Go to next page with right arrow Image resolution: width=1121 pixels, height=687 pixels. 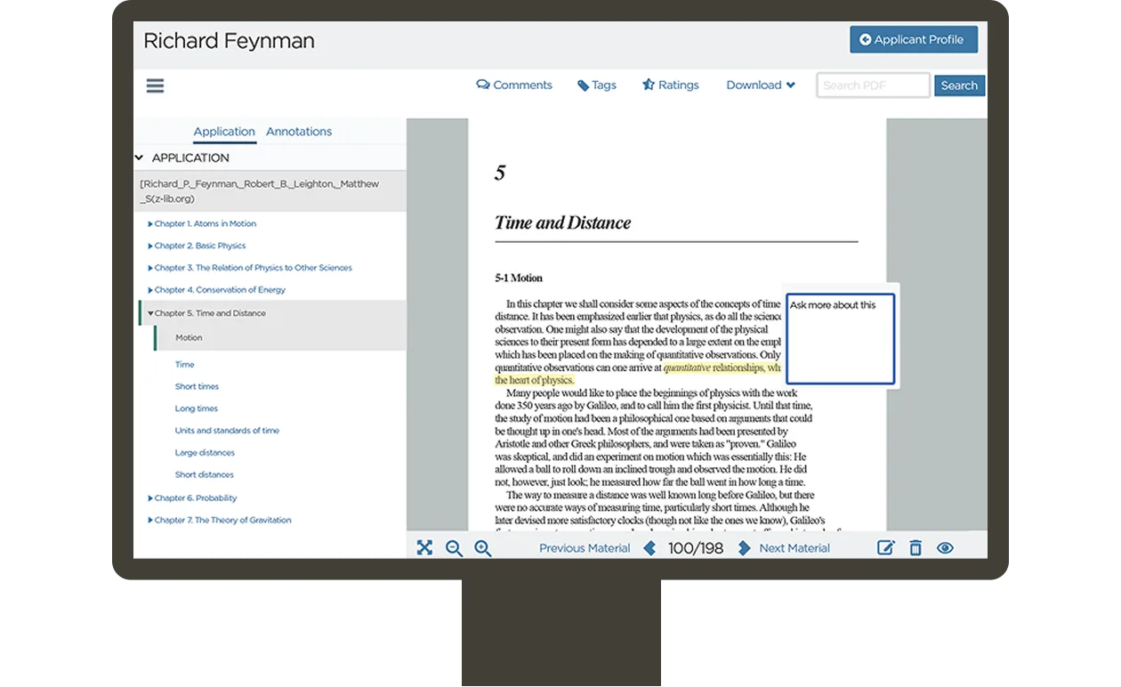click(x=744, y=548)
